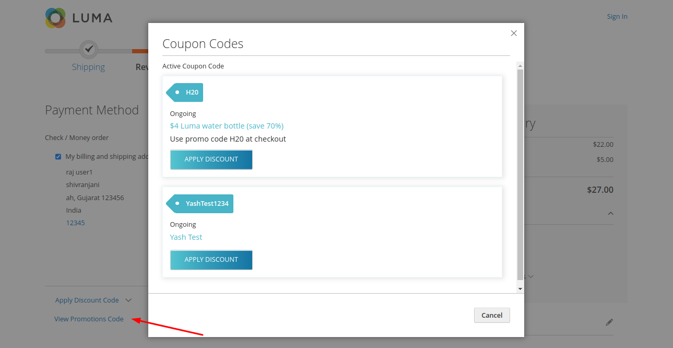
Task: Toggle billing and shipping address checkbox
Action: 58,157
